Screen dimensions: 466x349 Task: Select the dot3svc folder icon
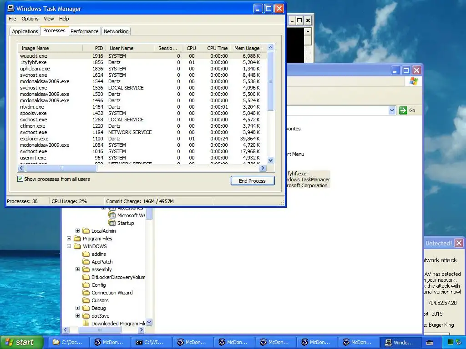(x=86, y=315)
